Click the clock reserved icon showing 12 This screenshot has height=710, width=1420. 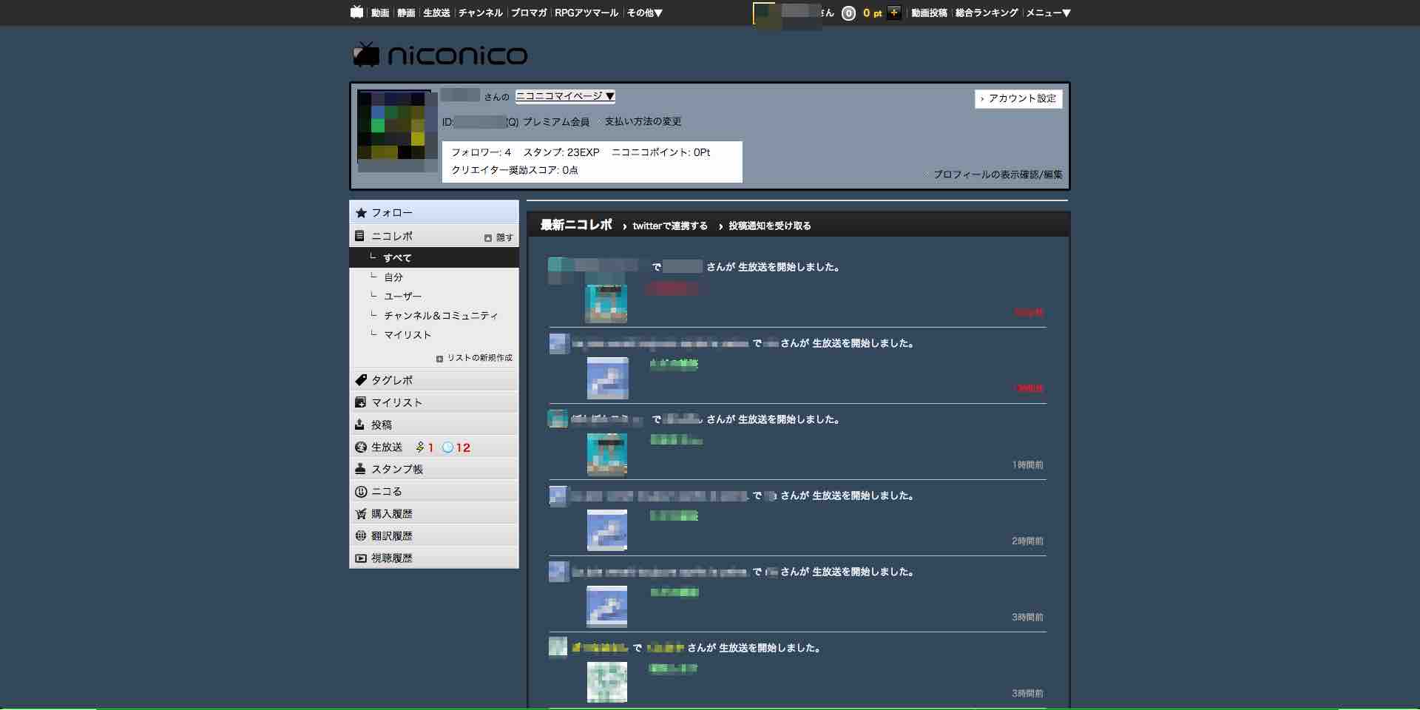[447, 447]
